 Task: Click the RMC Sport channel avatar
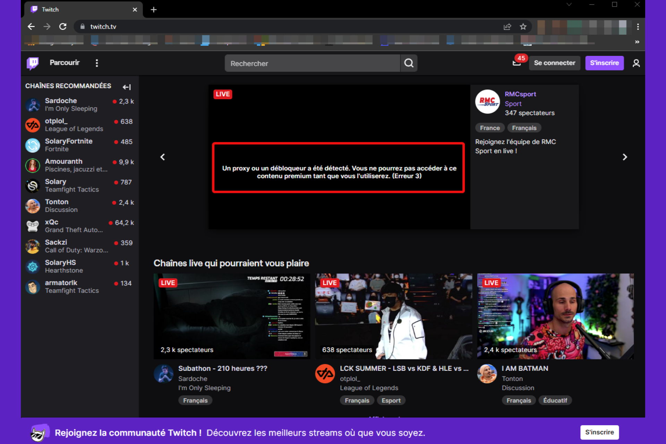click(x=487, y=102)
